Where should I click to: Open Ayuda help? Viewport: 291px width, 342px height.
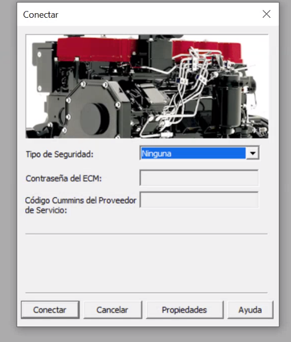[x=250, y=310]
